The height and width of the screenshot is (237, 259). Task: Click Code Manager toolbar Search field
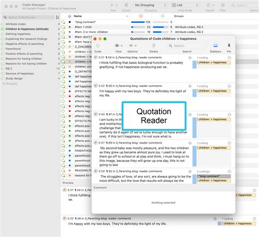tap(244, 5)
